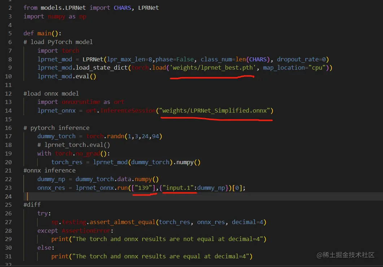Click 'lpr_max_len=8' argument
This screenshot has width=383, height=267.
[130, 59]
